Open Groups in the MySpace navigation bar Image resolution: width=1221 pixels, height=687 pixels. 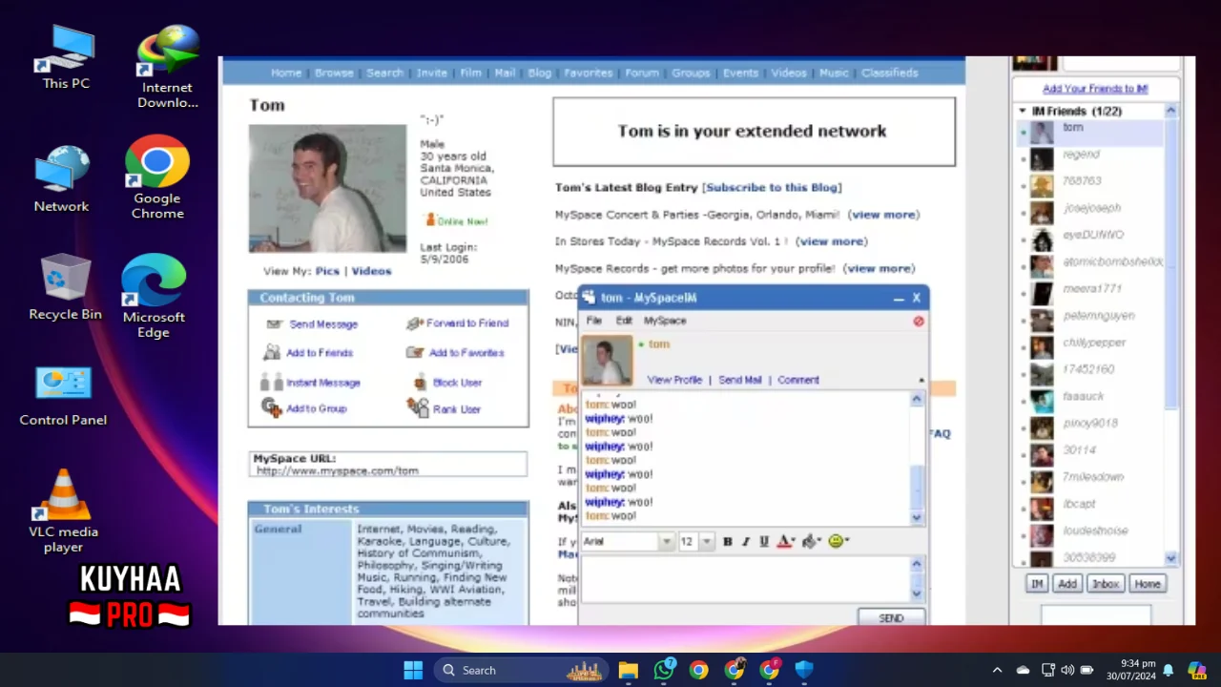(690, 73)
